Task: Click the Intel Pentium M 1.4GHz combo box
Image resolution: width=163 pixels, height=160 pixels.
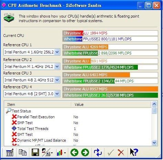Action: pos(32,67)
